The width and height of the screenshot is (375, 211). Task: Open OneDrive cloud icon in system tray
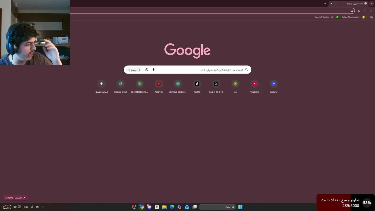coord(37,207)
